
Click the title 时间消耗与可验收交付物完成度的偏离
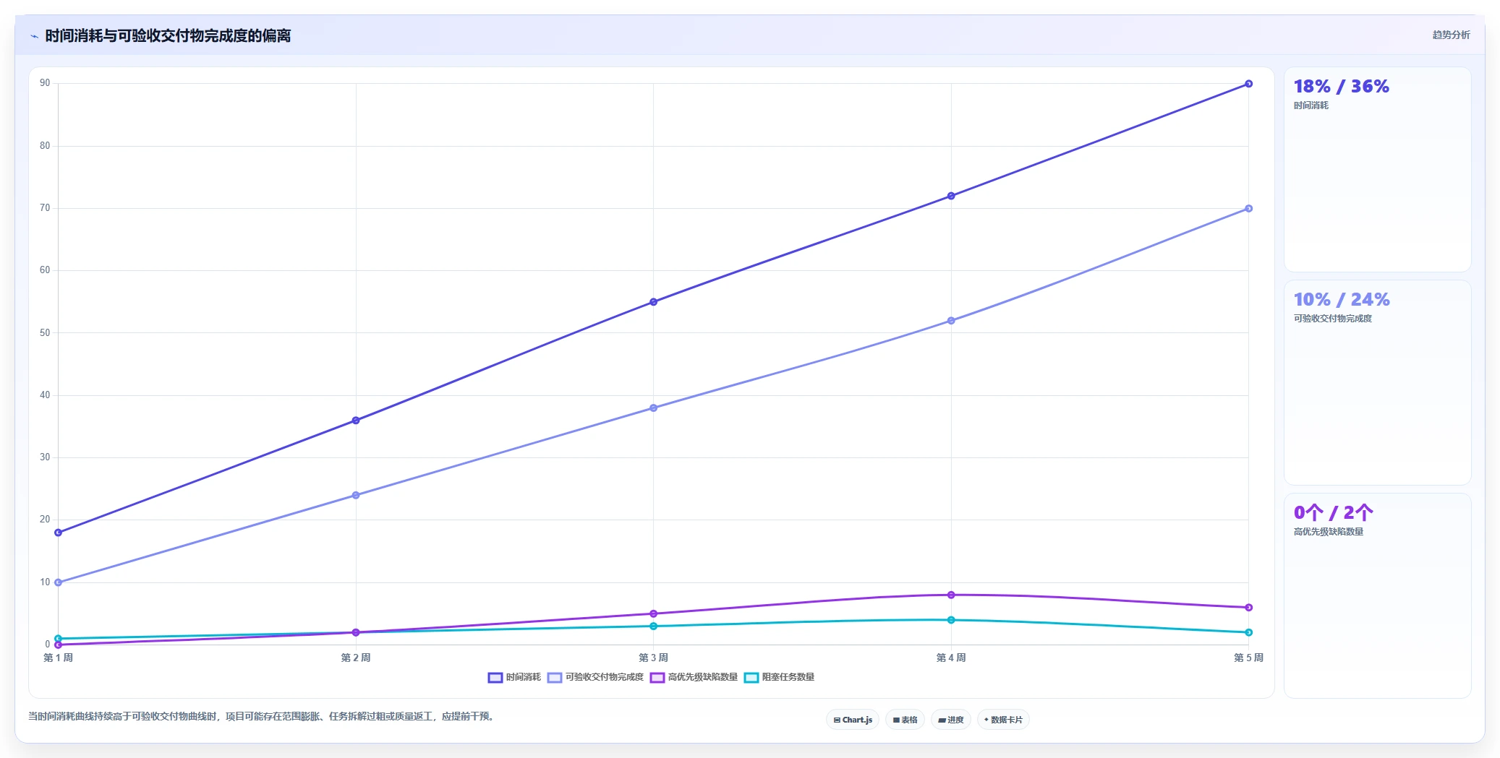pyautogui.click(x=168, y=35)
